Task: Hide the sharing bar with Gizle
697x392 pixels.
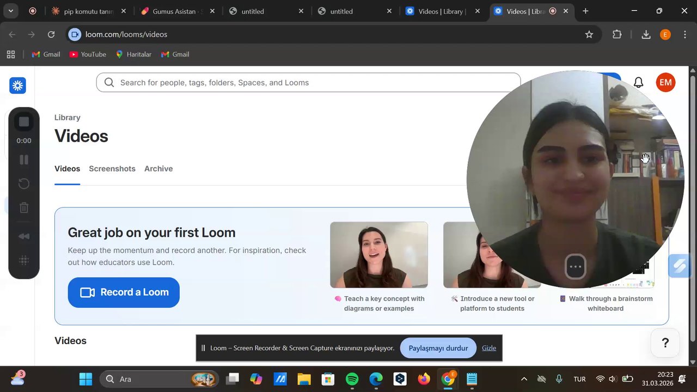Action: (489, 348)
